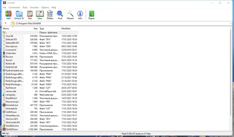Screen dimensions: 234x137
Task: Select RarFiles.lst file name
Action: (11, 88)
